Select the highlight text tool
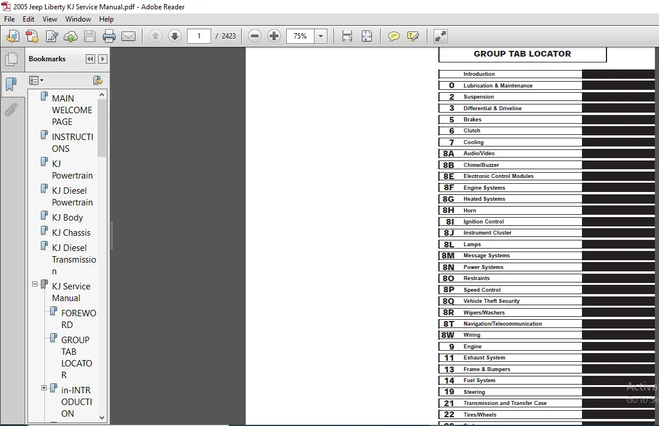Screen dimensions: 659x426 coord(413,37)
